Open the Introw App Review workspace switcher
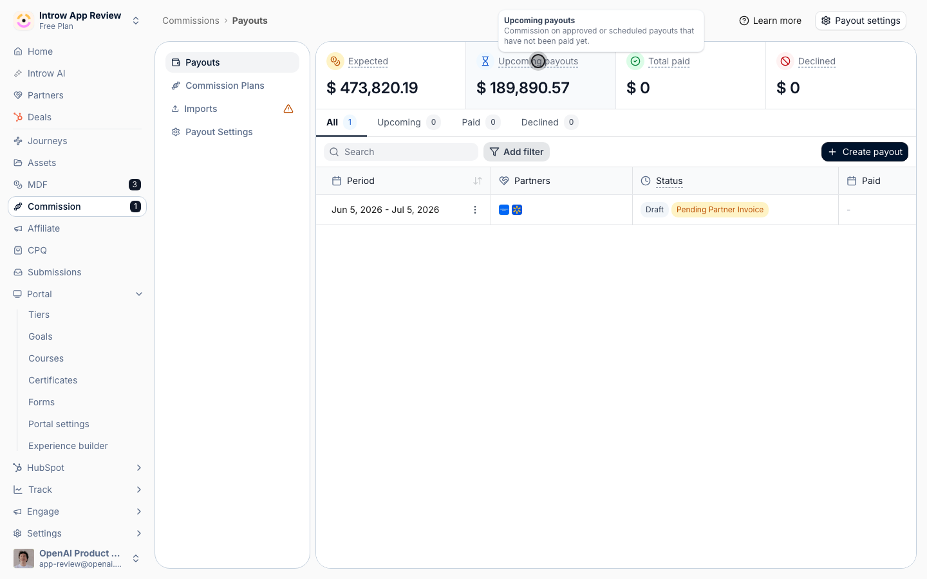927x579 pixels. click(77, 21)
